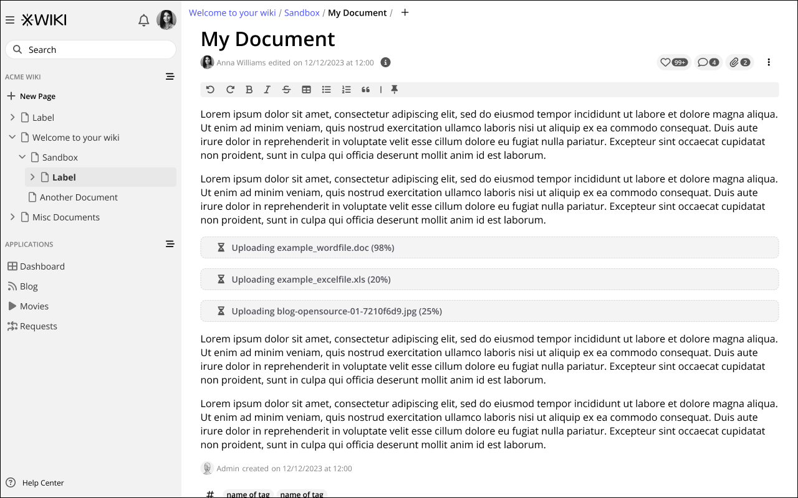Collapse the Sandbox tree node

coord(22,157)
